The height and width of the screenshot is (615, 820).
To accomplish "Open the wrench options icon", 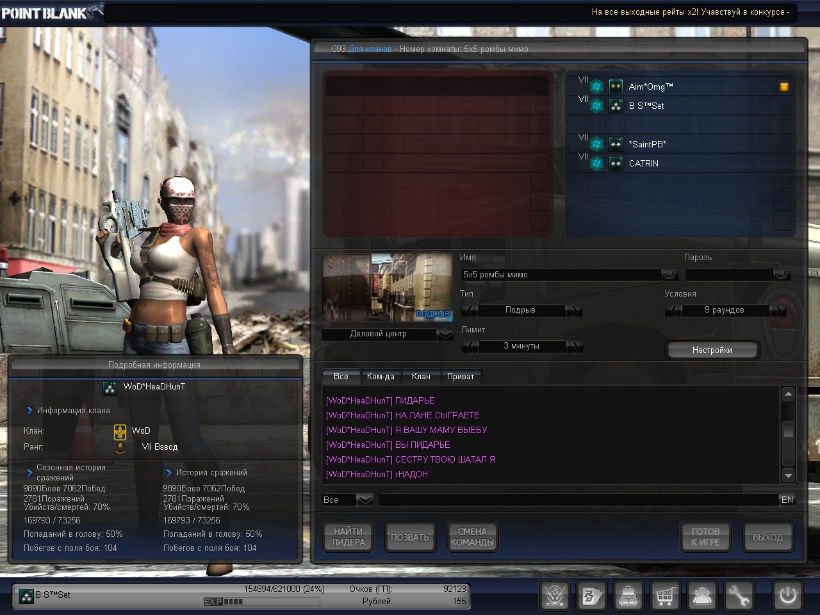I will click(x=739, y=596).
